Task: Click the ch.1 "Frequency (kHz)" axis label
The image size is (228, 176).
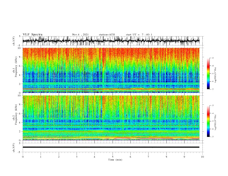Action: click(16, 67)
